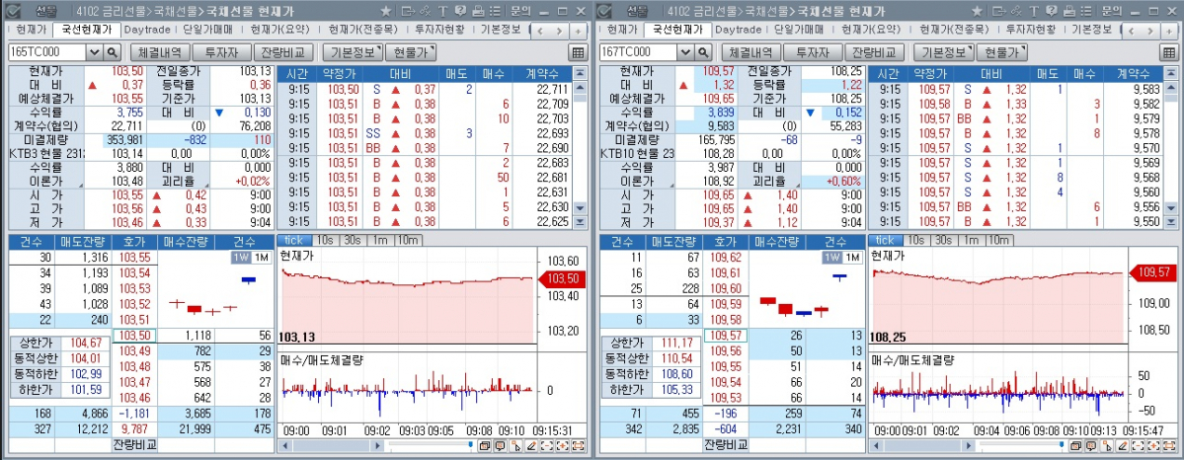Select 30s interval in left chart
This screenshot has width=1184, height=460.
pos(351,240)
